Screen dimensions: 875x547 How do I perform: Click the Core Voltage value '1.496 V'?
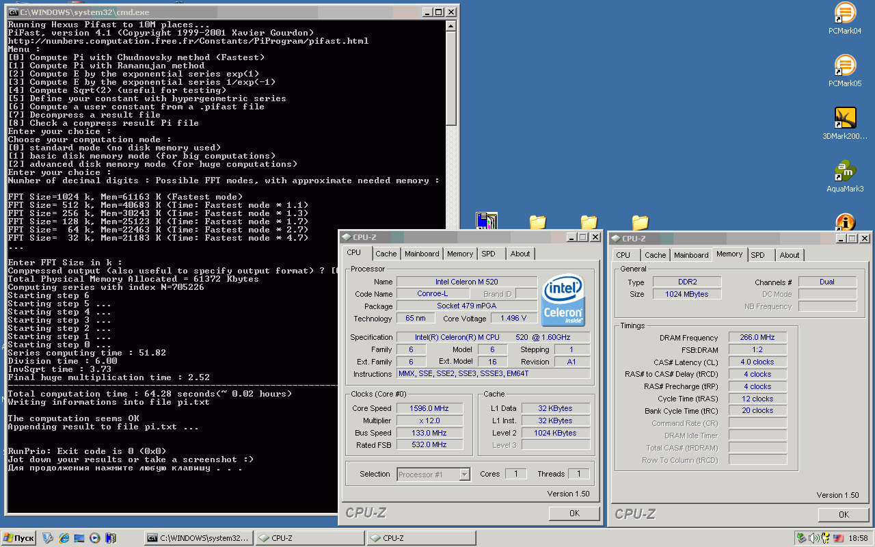coord(513,319)
